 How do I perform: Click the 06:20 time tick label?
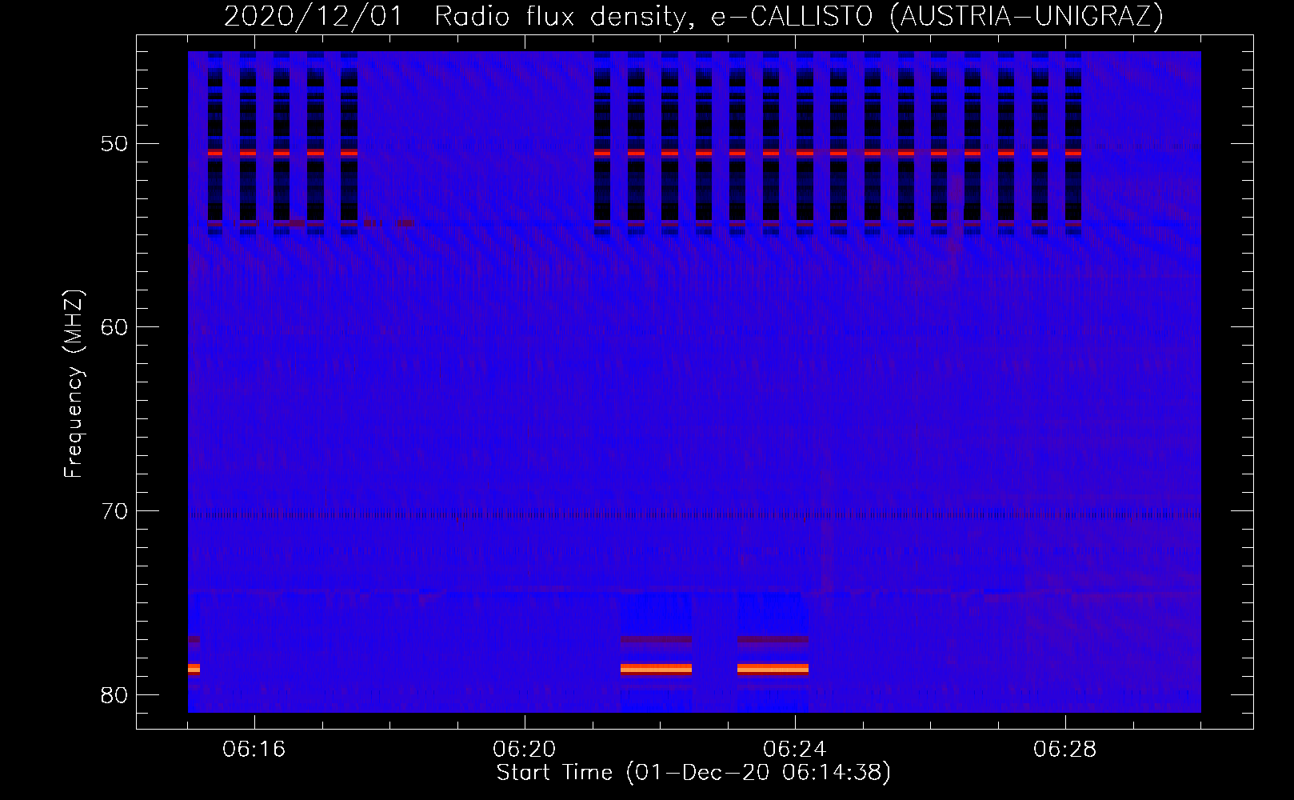point(525,750)
